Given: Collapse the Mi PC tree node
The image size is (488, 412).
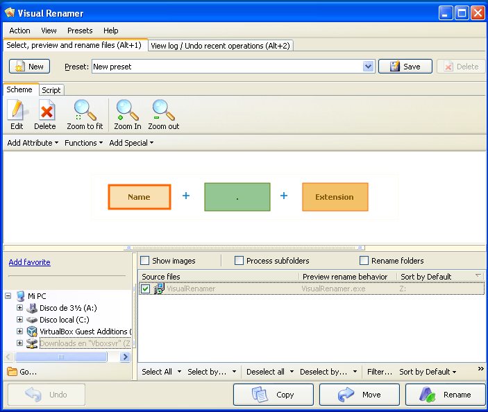Looking at the screenshot, I should (8, 295).
